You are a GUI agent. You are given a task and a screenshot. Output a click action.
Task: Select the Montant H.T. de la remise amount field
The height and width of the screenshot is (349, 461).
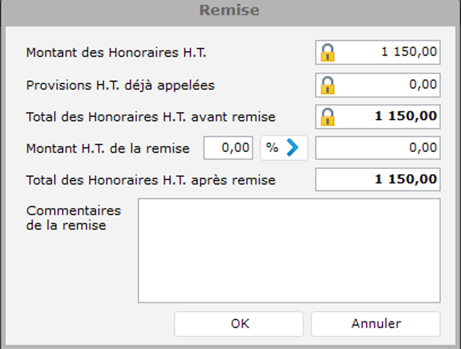(378, 148)
